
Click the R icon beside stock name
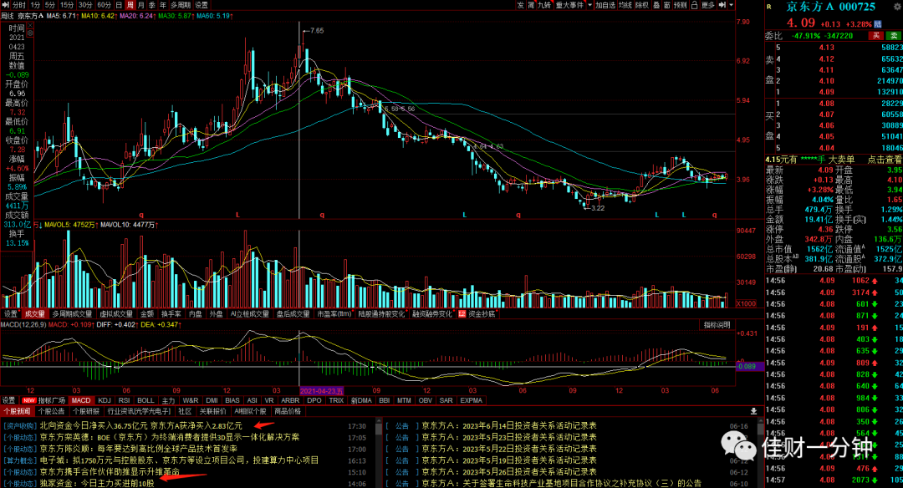pyautogui.click(x=769, y=7)
